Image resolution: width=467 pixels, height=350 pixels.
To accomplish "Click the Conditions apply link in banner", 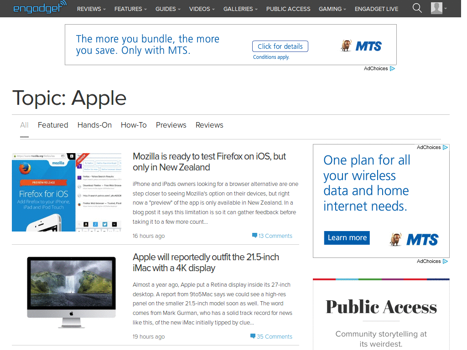I will click(271, 57).
